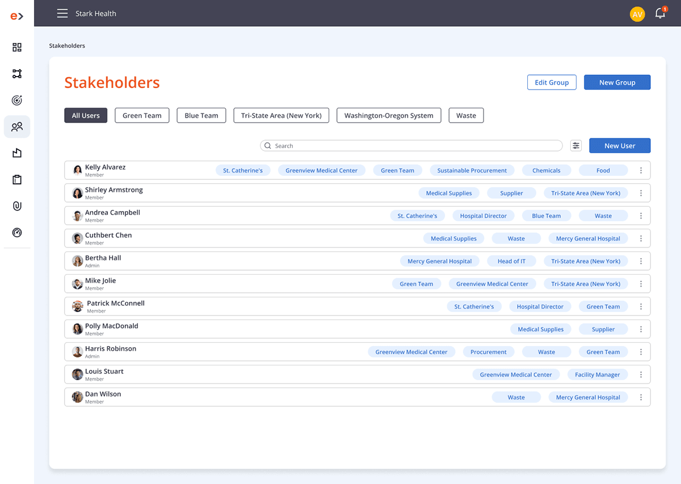This screenshot has width=681, height=484.
Task: Open the workflow nodes icon in sidebar
Action: coord(17,74)
